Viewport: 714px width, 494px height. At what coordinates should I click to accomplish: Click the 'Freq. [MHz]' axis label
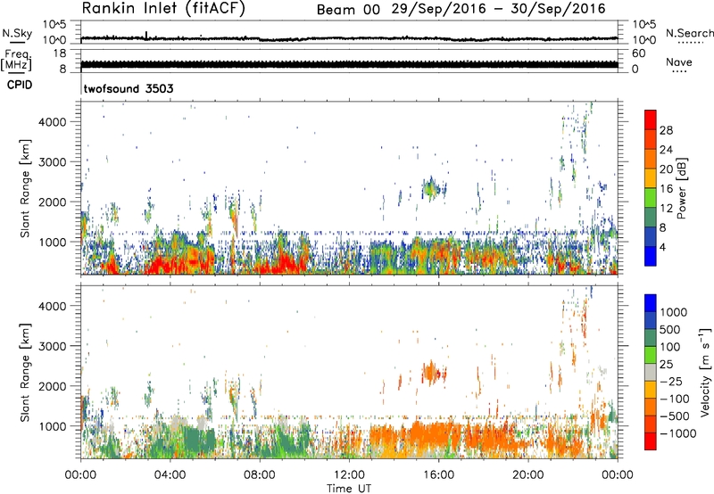16,61
